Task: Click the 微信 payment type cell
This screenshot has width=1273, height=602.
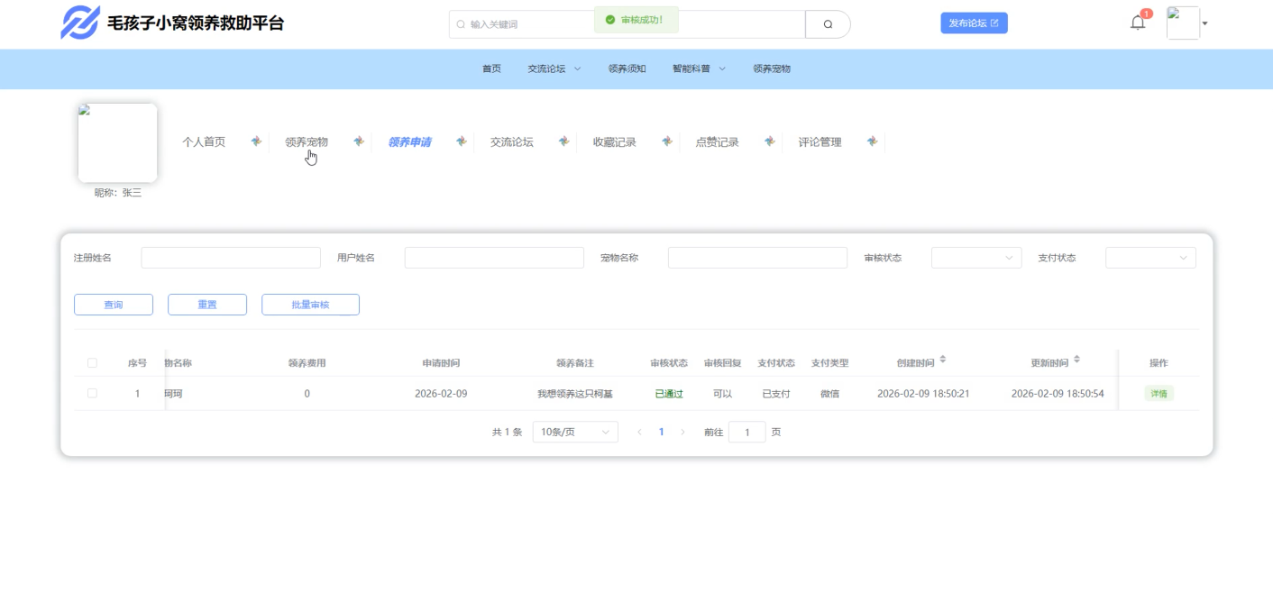Action: (829, 394)
